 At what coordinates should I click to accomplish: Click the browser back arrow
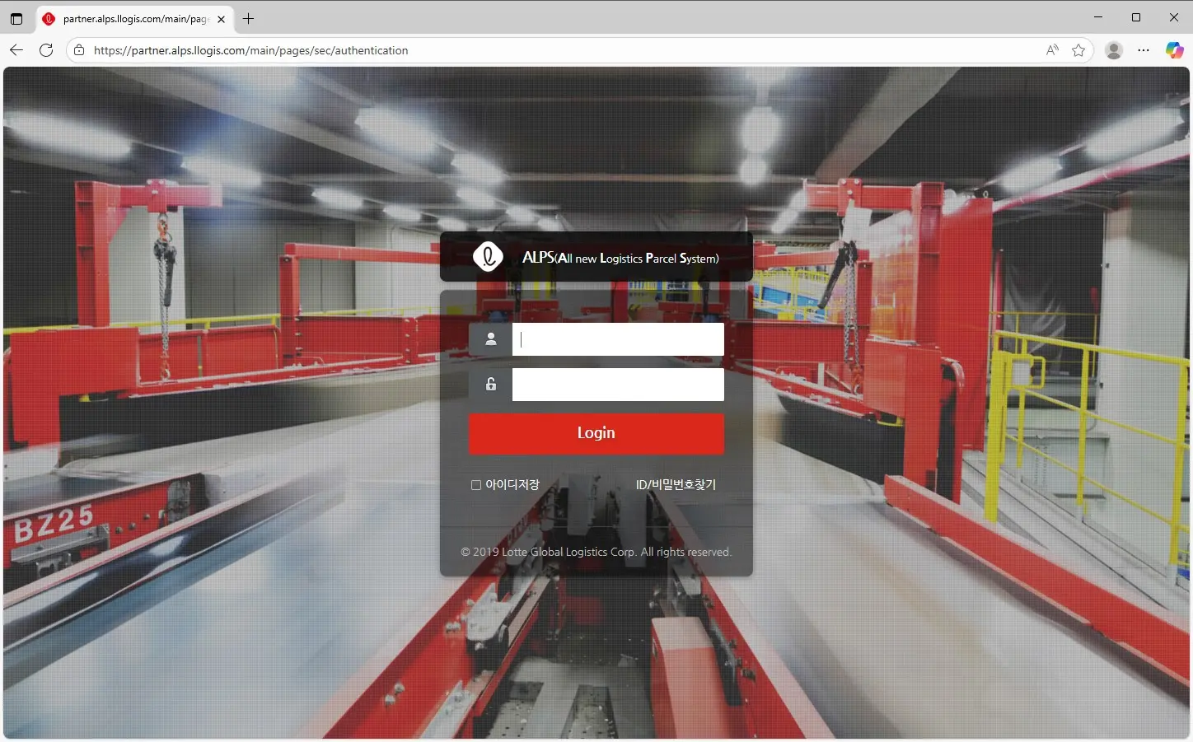[x=16, y=50]
